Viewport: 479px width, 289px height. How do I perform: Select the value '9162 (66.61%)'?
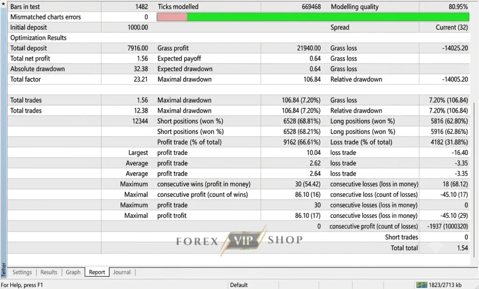click(x=302, y=142)
